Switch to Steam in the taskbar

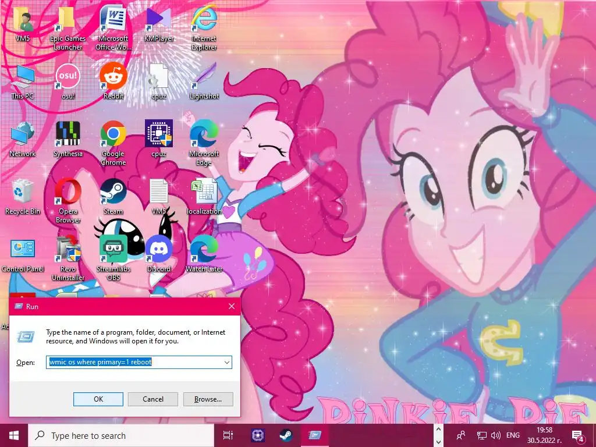286,435
